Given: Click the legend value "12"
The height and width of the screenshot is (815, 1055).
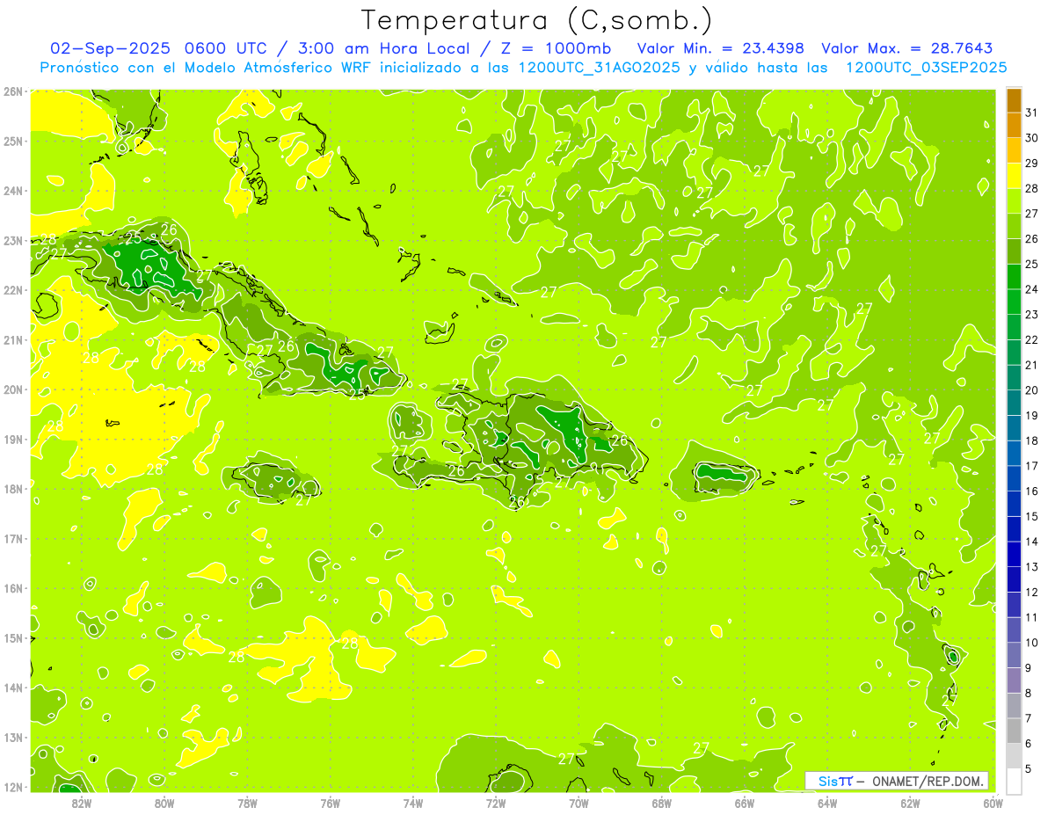Looking at the screenshot, I should [1032, 593].
